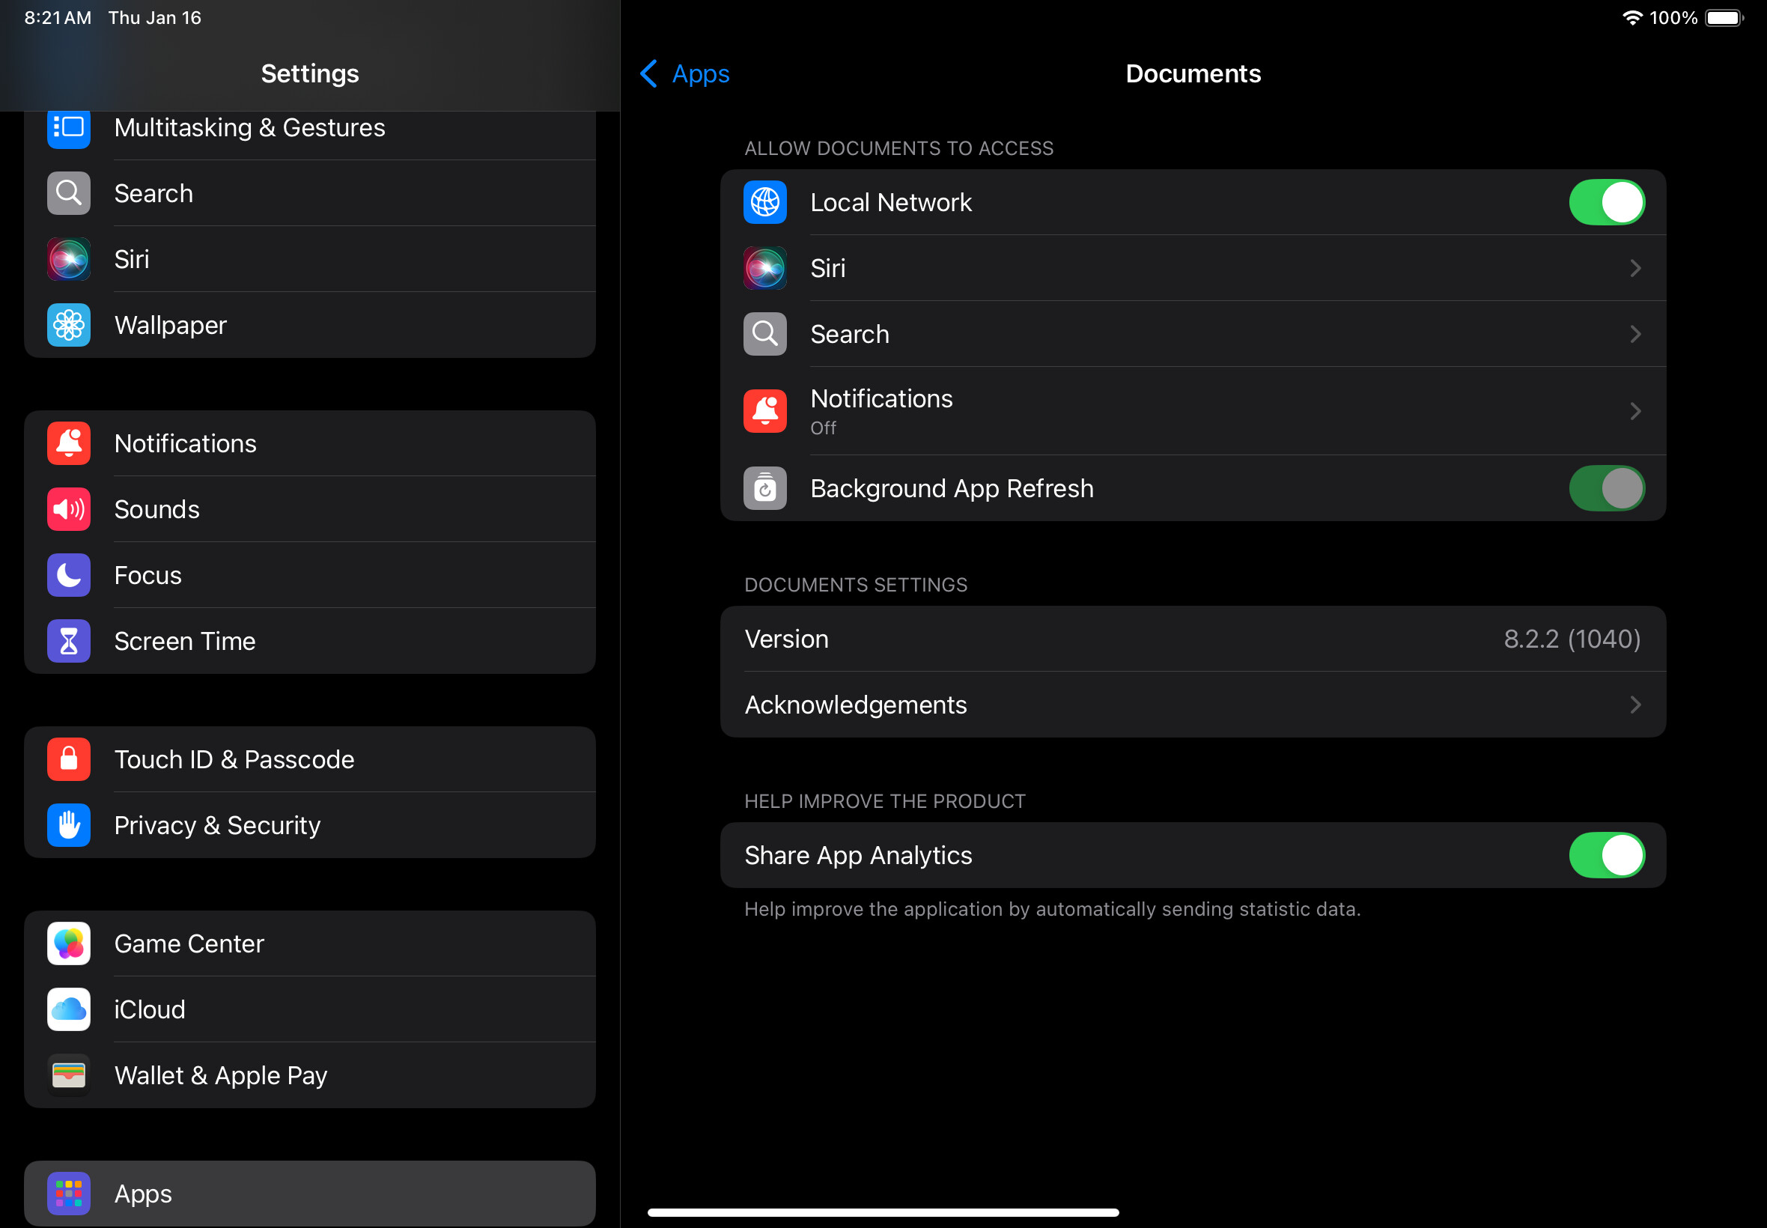Expand Notifications Off row chevron
The width and height of the screenshot is (1767, 1228).
pyautogui.click(x=1635, y=411)
